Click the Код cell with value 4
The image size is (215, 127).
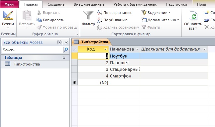tap(93, 76)
